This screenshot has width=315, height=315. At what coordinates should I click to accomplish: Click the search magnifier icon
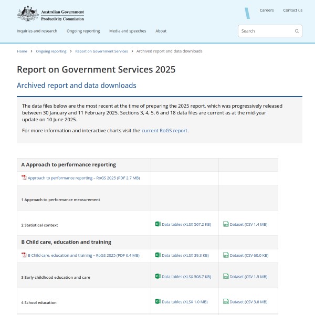pos(297,31)
